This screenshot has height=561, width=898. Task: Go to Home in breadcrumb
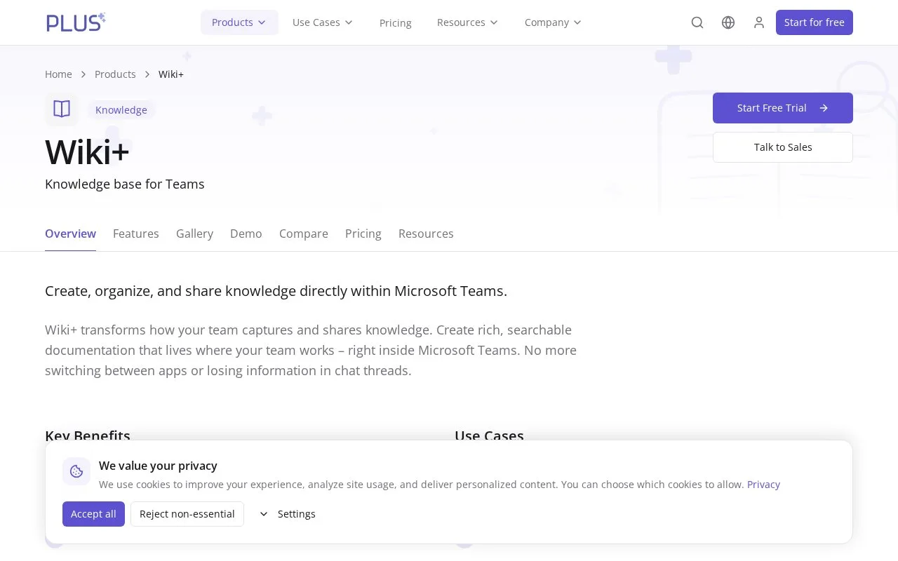58,74
